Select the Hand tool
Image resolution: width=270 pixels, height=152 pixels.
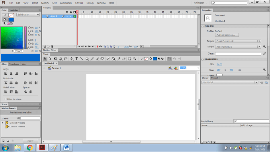pos(129,59)
